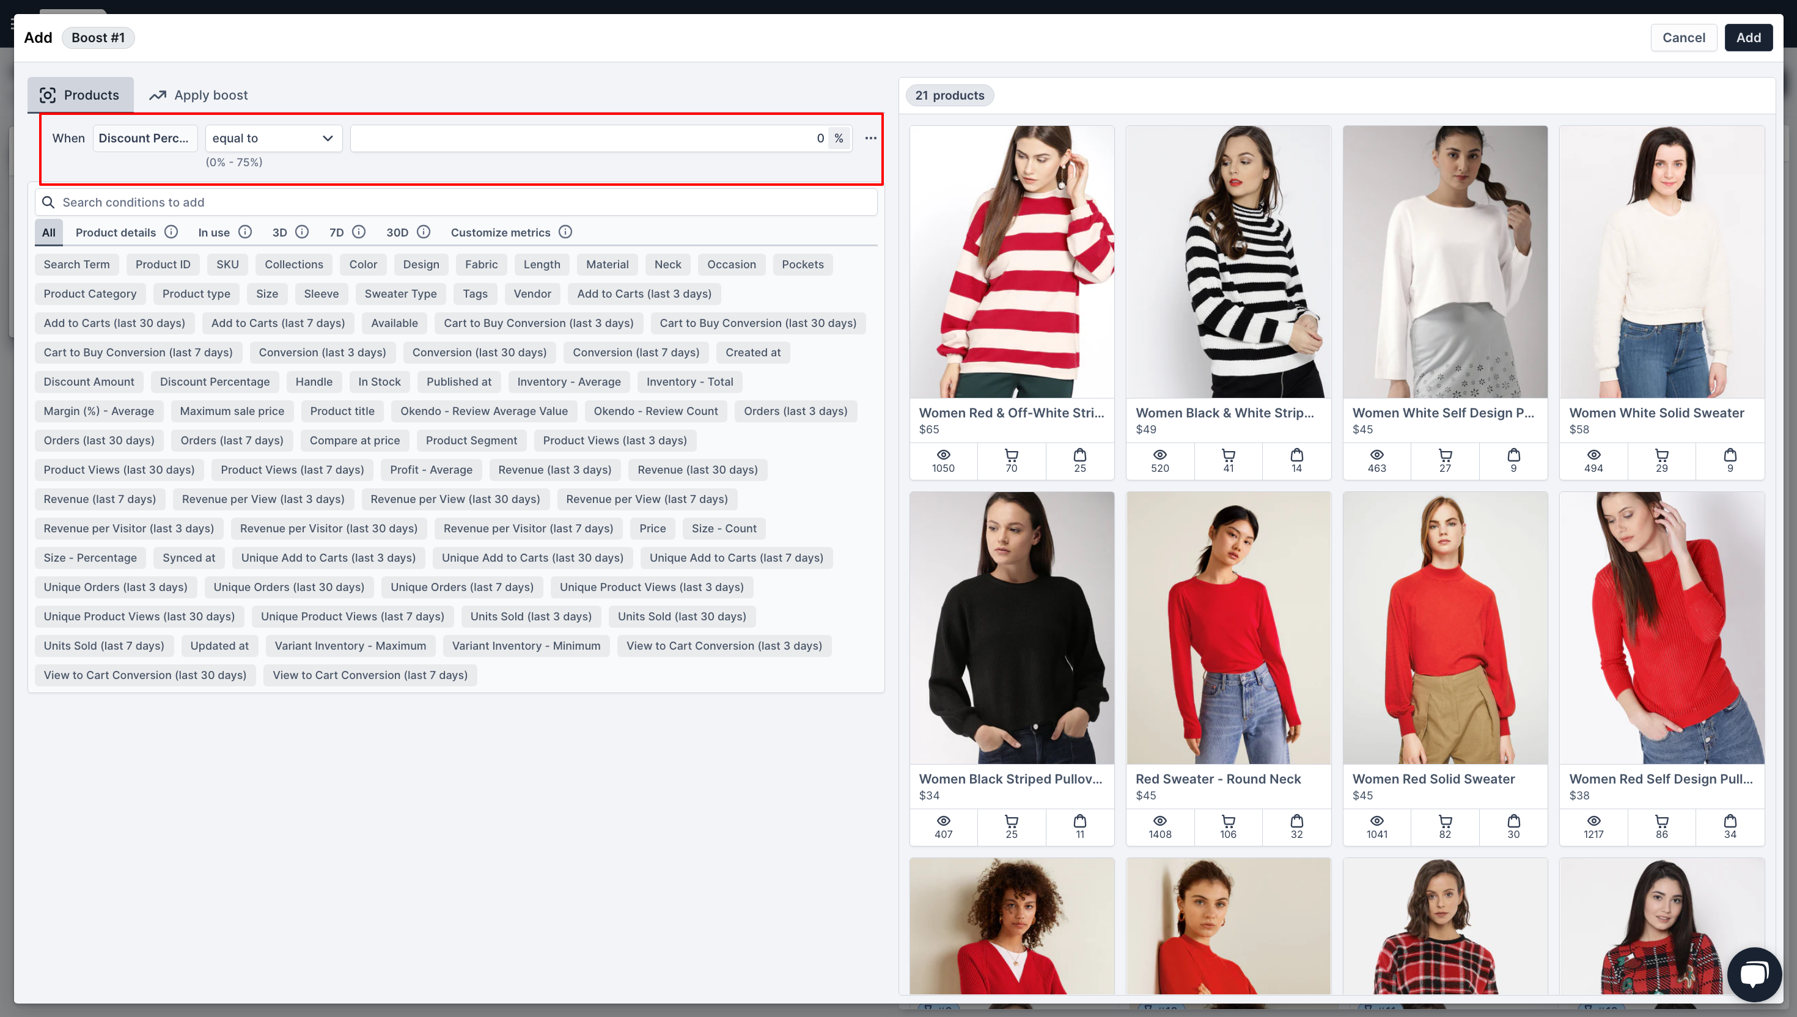The height and width of the screenshot is (1017, 1797).
Task: Add the Collections condition chip
Action: (293, 264)
